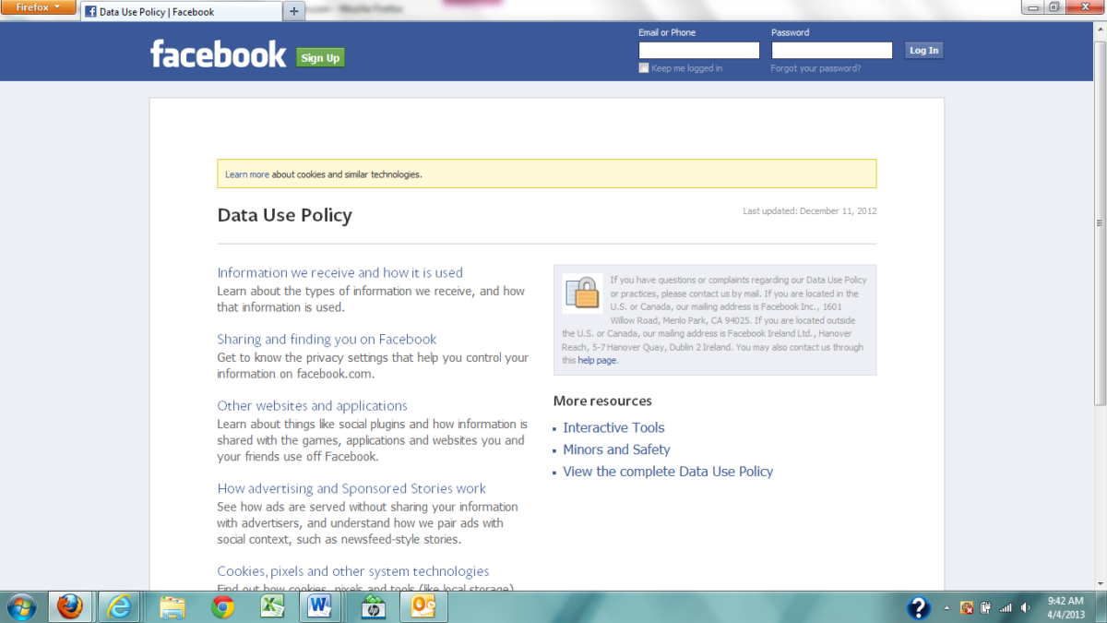The height and width of the screenshot is (623, 1107).
Task: Restore down the Firefox window
Action: (1053, 7)
